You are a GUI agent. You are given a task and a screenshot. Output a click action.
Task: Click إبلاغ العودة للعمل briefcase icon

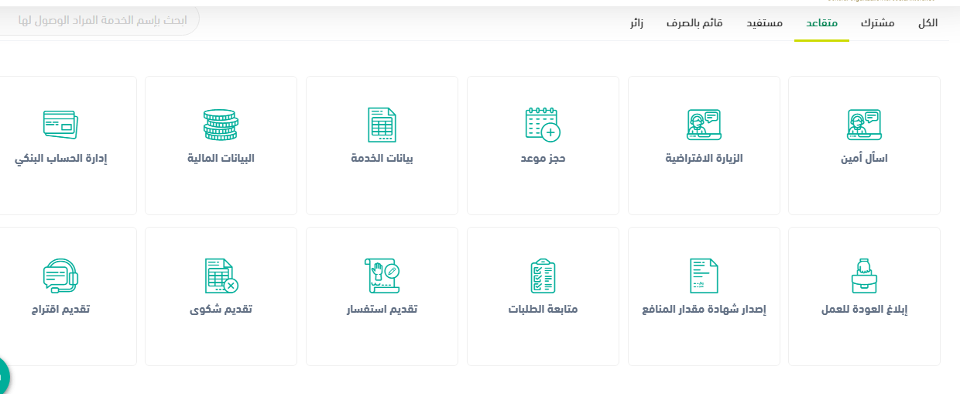pos(864,276)
